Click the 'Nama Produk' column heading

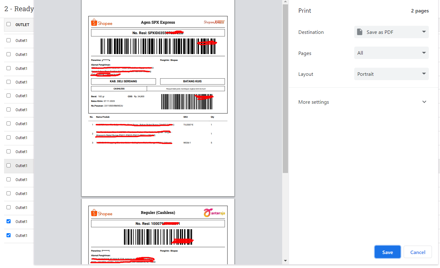click(103, 117)
